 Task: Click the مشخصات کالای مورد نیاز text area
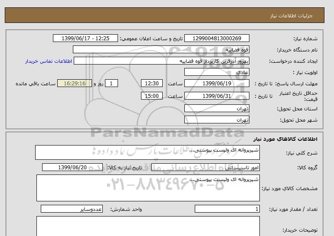pyautogui.click(x=148, y=188)
